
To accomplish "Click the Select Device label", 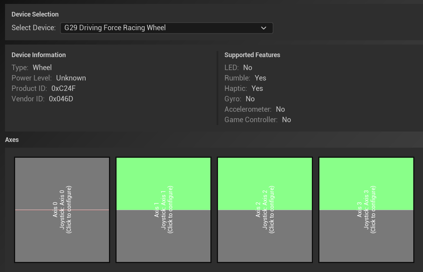I will click(33, 28).
